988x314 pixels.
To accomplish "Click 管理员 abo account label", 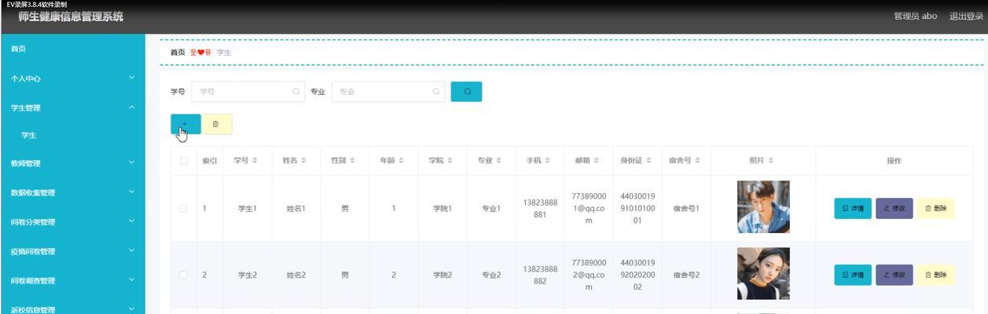I will pos(915,16).
